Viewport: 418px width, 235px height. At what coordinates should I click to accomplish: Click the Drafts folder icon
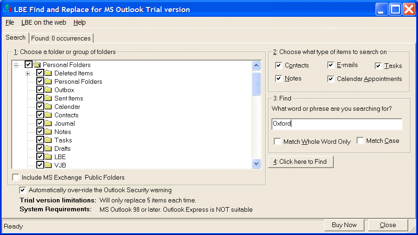click(48, 148)
